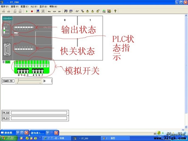Click the green RUN indicator below PLC
Viewport: 188px width, 141px height.
pyautogui.click(x=8, y=62)
